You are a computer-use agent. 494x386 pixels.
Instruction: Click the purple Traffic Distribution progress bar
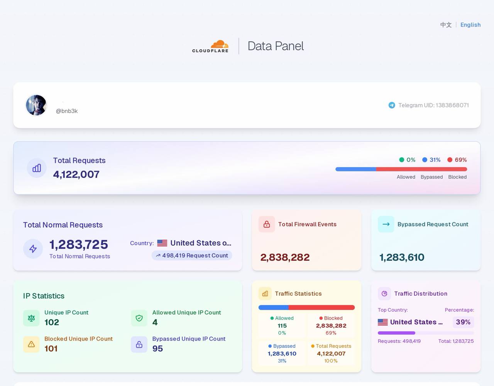point(426,333)
